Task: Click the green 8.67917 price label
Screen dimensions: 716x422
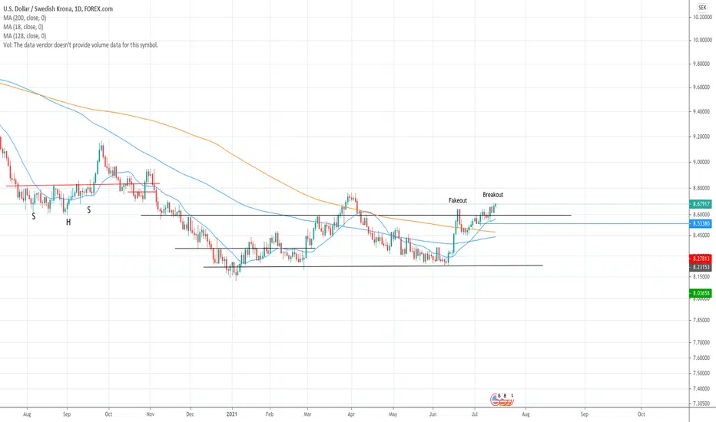Action: point(700,204)
